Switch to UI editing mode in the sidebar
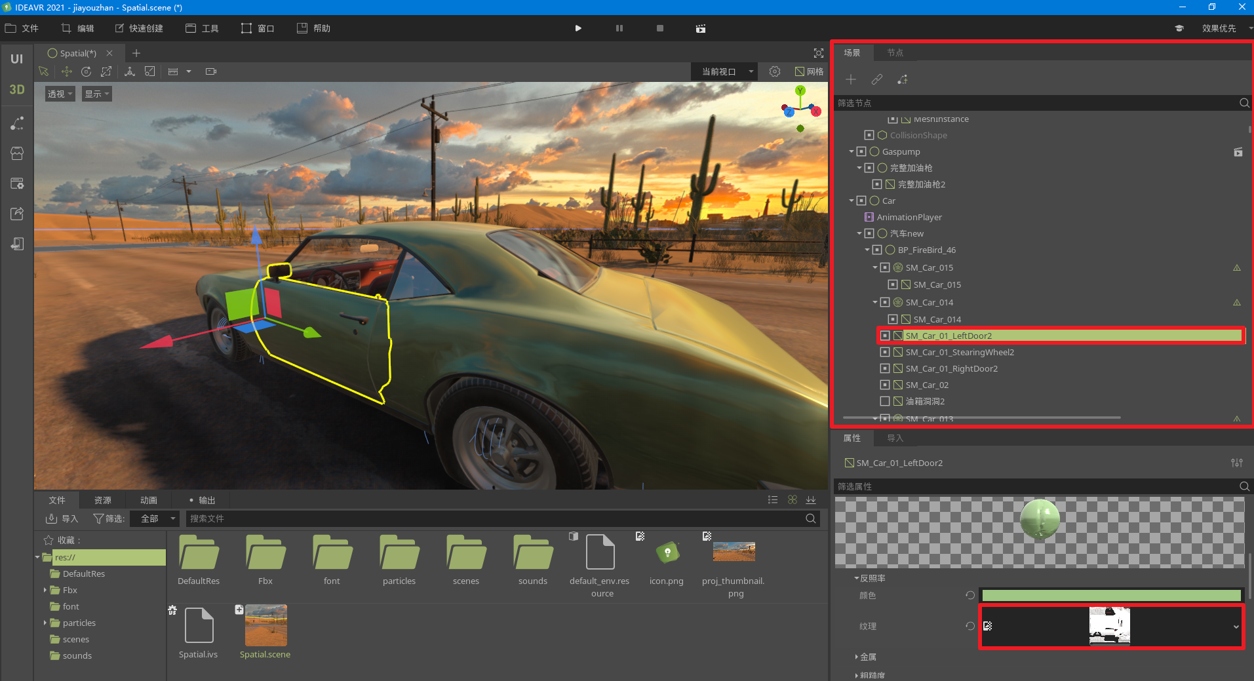The height and width of the screenshot is (681, 1254). click(17, 59)
